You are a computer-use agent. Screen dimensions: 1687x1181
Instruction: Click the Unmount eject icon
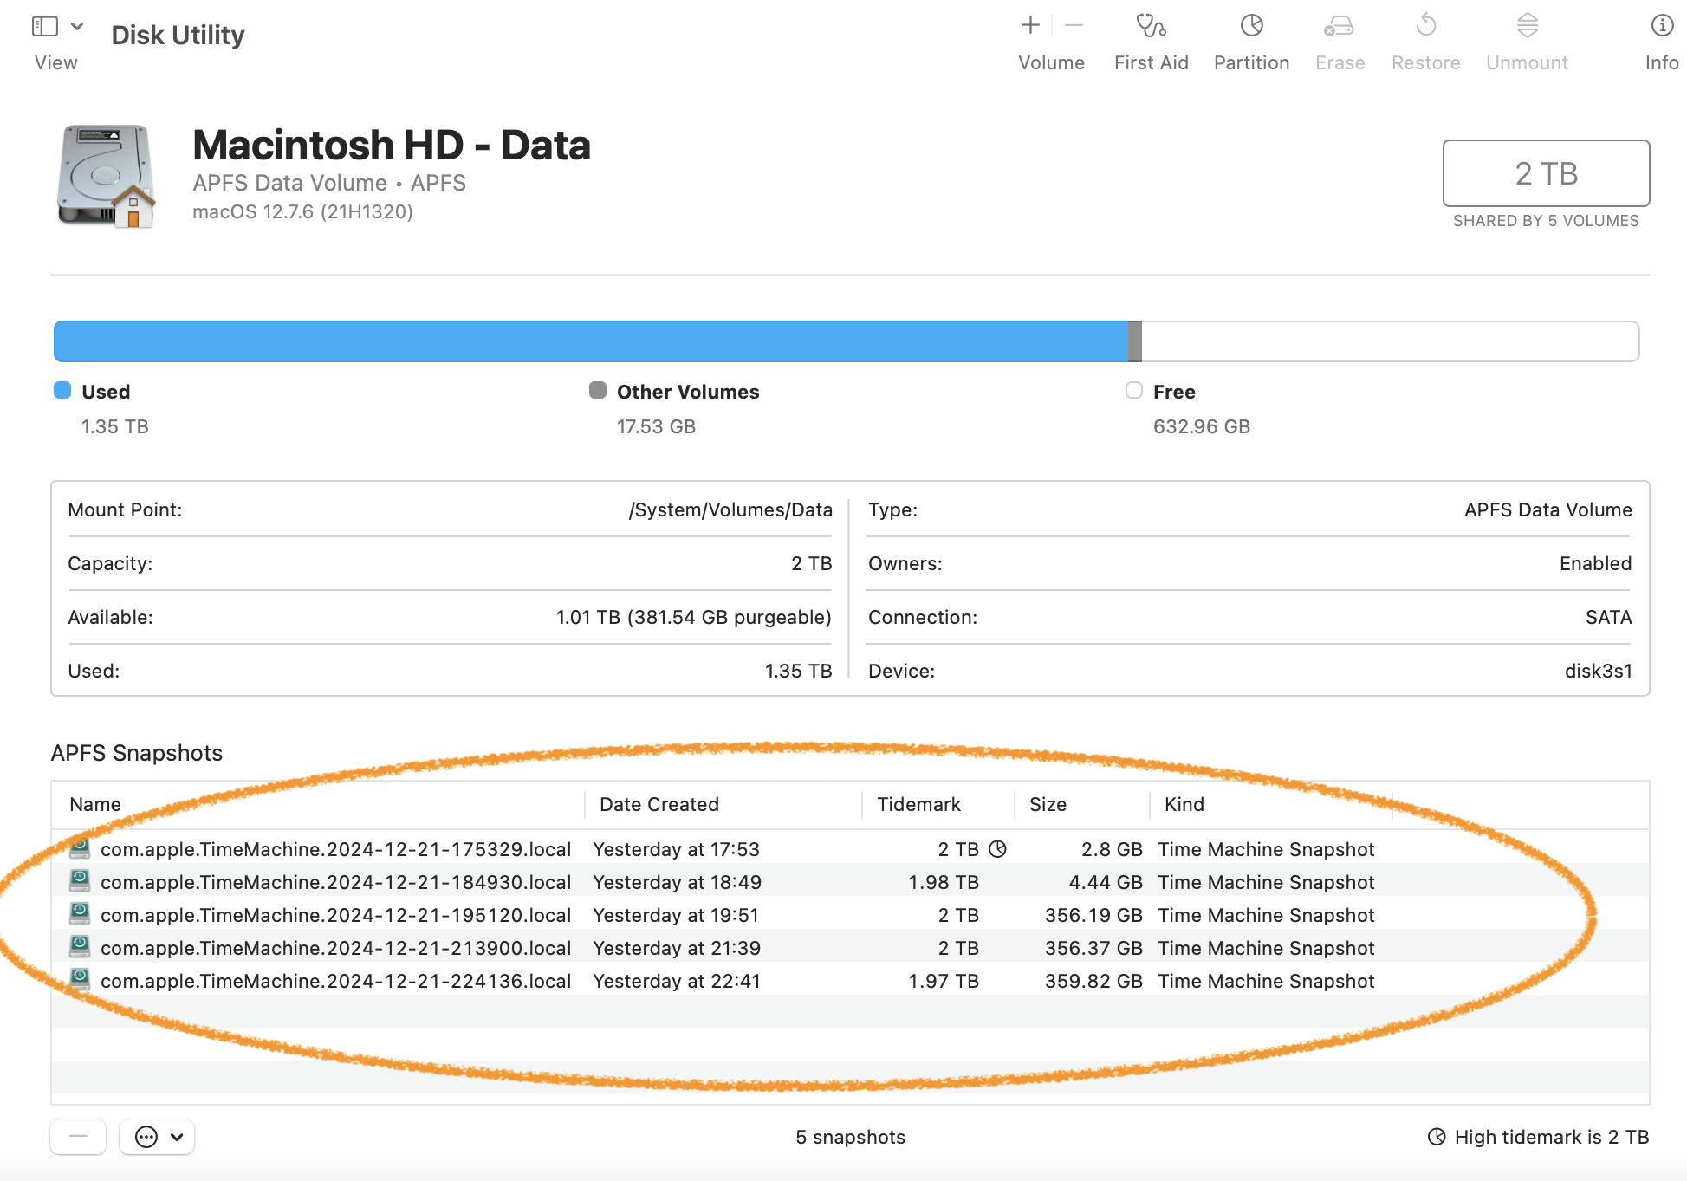tap(1527, 26)
